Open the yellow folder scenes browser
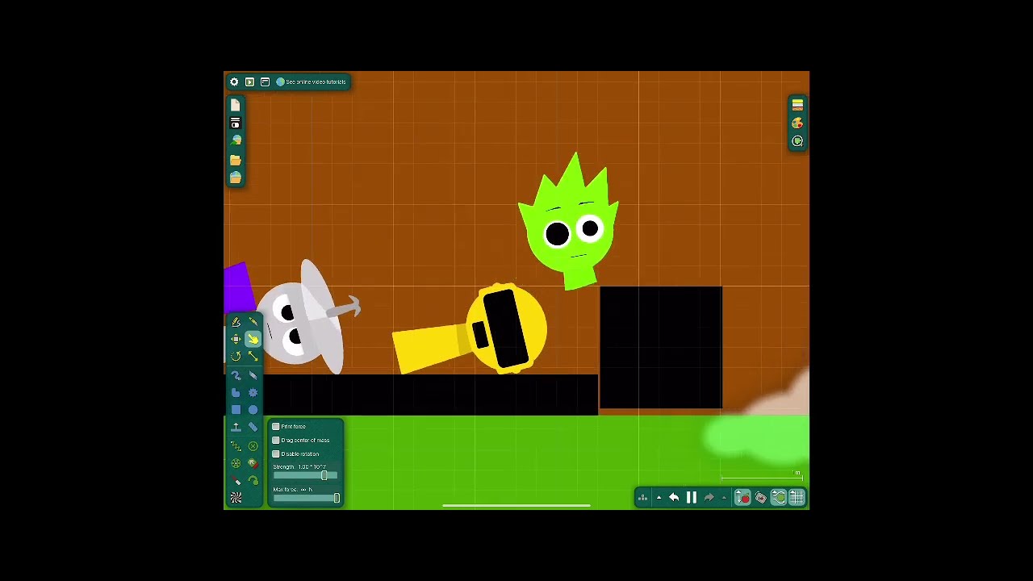 [235, 159]
